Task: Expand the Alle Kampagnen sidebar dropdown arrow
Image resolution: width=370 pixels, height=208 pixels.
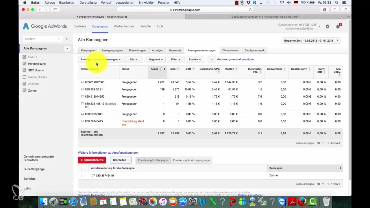Action: pyautogui.click(x=67, y=49)
